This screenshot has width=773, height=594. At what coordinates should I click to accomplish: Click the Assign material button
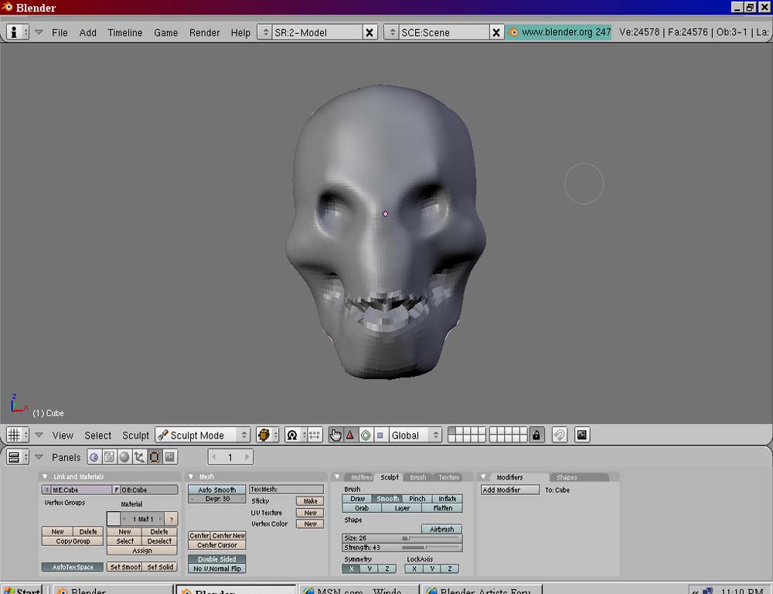(142, 551)
